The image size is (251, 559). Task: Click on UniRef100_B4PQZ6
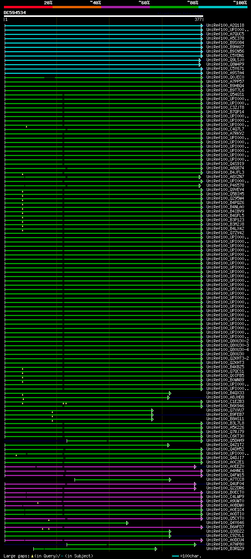(225, 202)
